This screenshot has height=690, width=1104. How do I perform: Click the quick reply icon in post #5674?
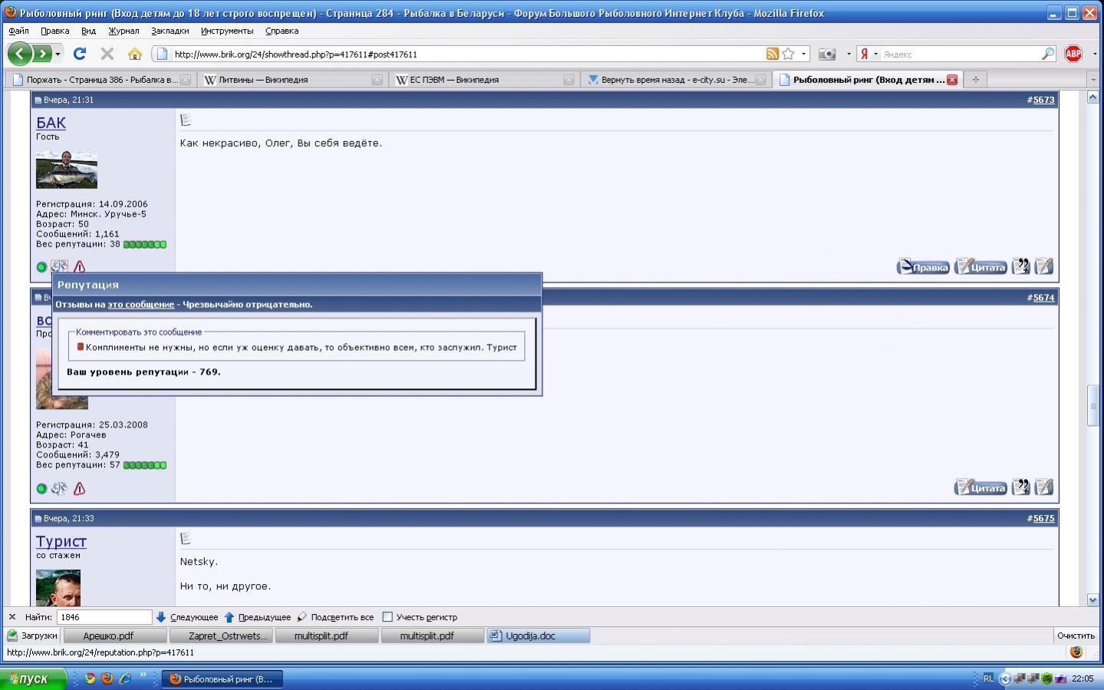[x=1043, y=487]
